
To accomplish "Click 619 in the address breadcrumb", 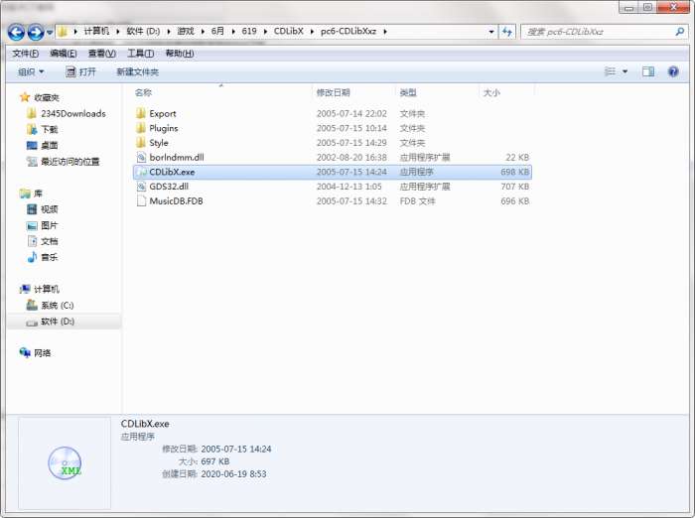I will coord(249,31).
